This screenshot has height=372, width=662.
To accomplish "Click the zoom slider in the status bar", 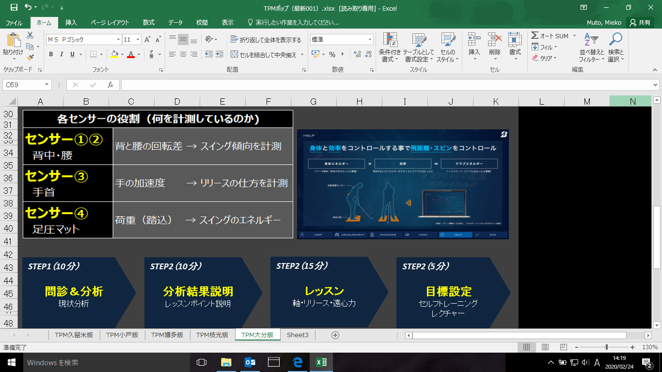I will click(x=606, y=347).
